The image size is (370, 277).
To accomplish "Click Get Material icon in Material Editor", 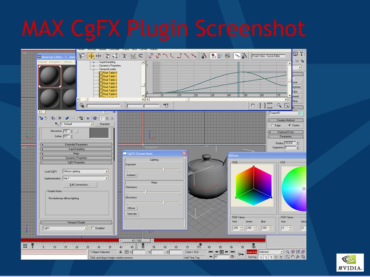I will pyautogui.click(x=41, y=118).
